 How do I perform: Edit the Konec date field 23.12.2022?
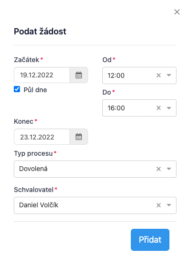[x=42, y=137]
